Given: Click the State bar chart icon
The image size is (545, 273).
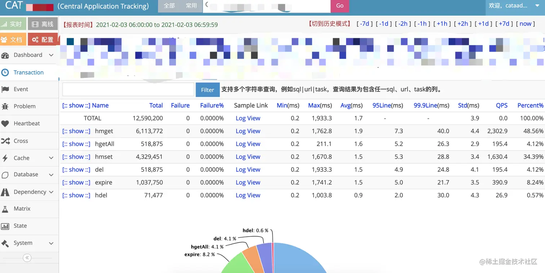Looking at the screenshot, I should [5, 226].
